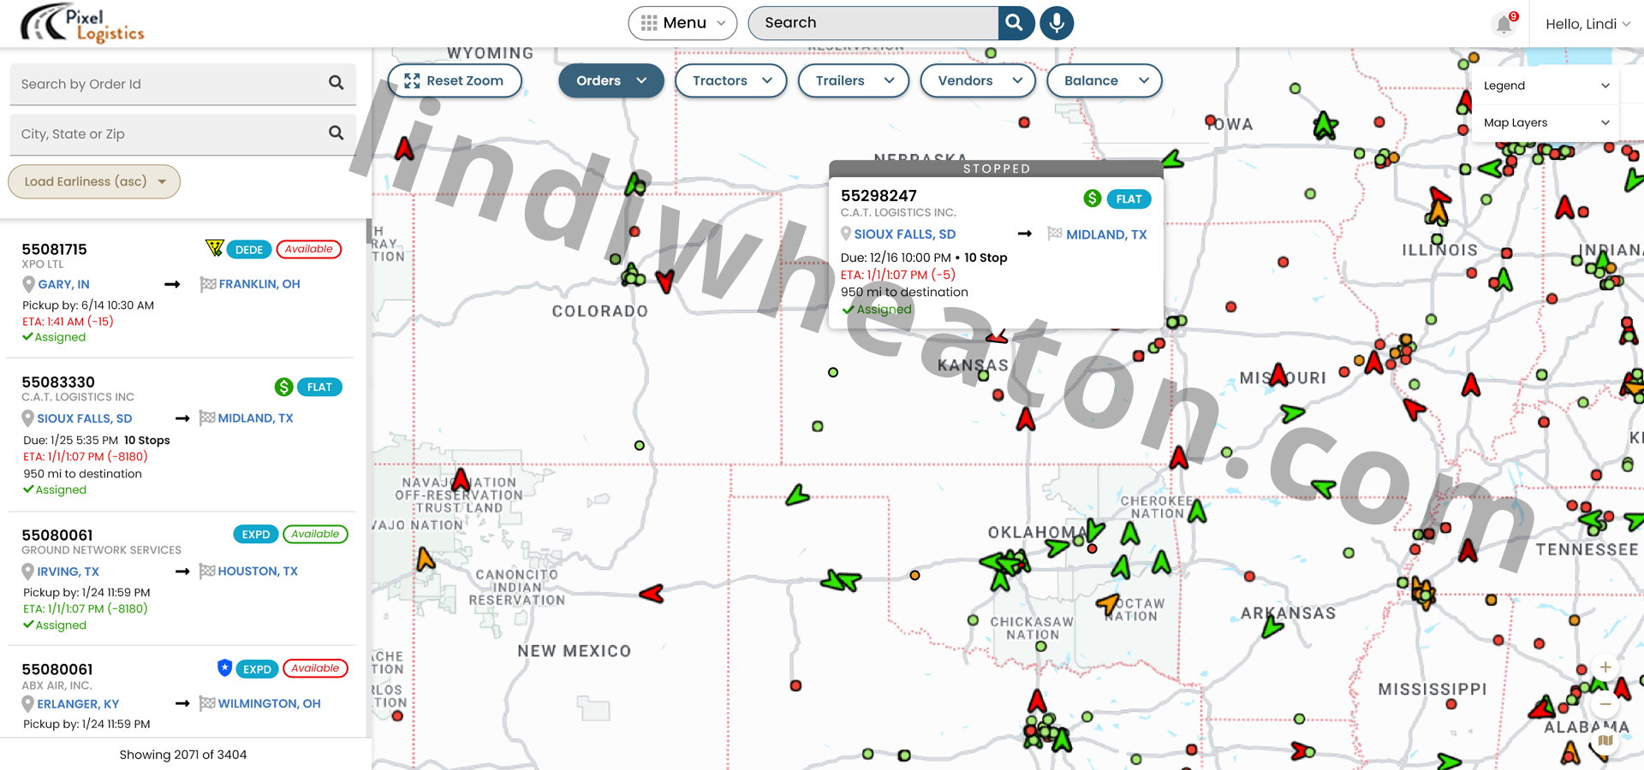Click the voice search microphone icon

(1057, 23)
